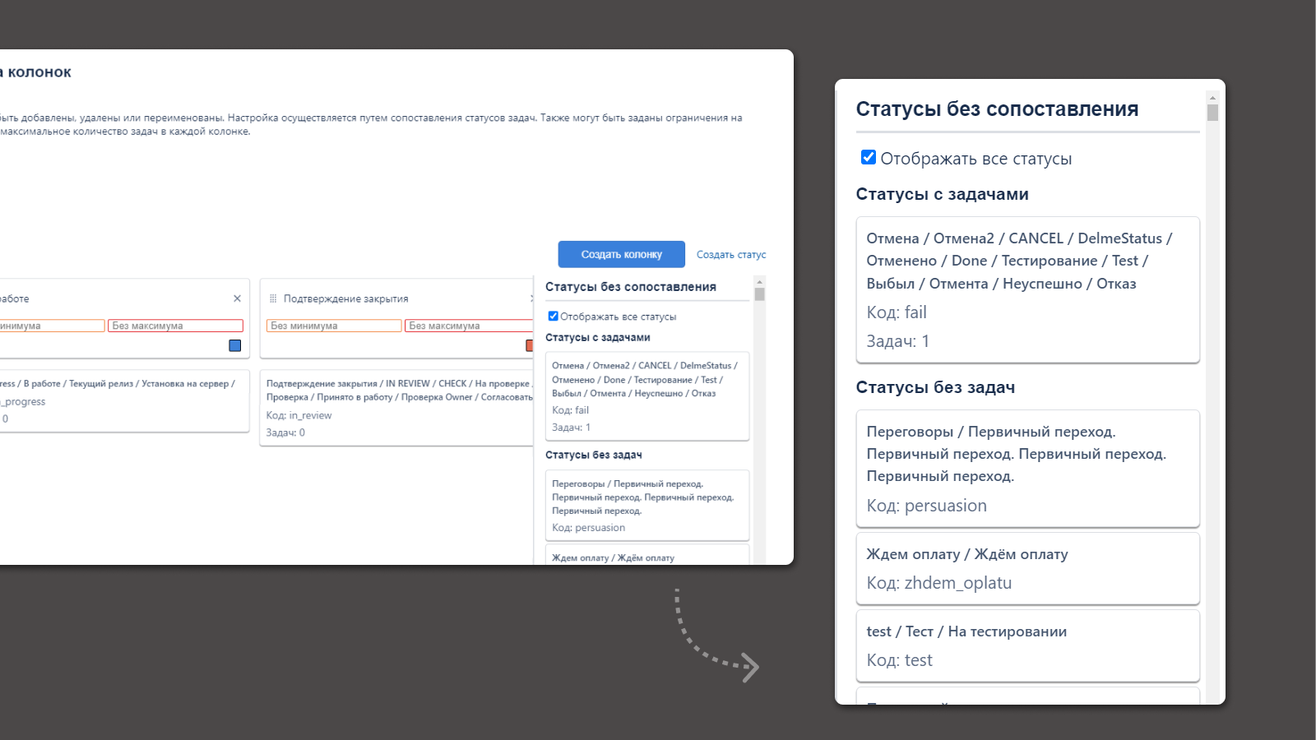The width and height of the screenshot is (1316, 740).
Task: Open the 'Создать статус' link
Action: (731, 255)
